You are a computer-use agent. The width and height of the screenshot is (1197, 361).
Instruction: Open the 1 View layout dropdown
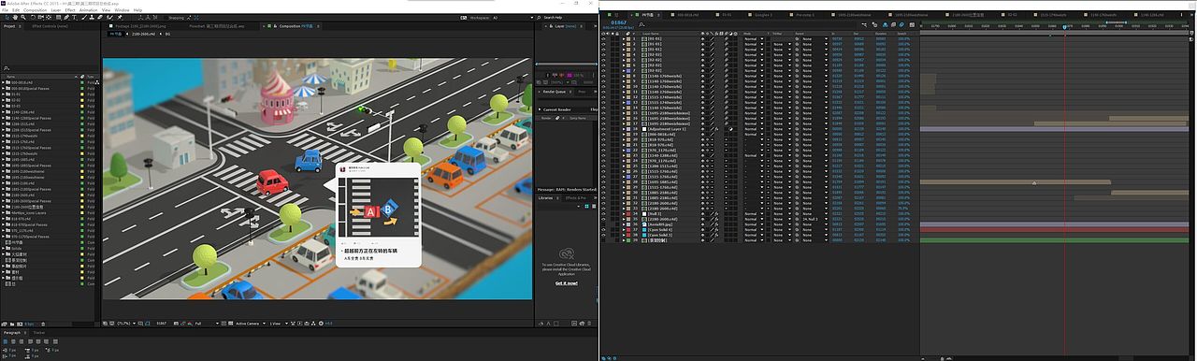click(x=280, y=324)
